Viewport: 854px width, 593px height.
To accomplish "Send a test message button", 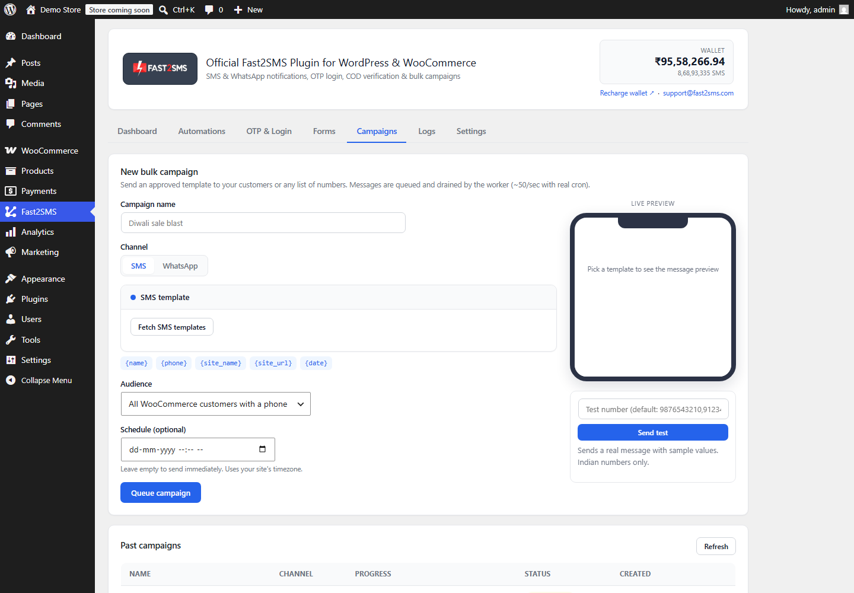I will (653, 432).
